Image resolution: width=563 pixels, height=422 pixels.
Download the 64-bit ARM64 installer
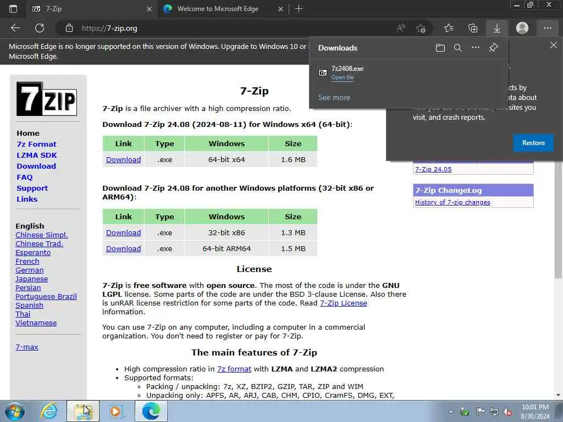point(124,248)
